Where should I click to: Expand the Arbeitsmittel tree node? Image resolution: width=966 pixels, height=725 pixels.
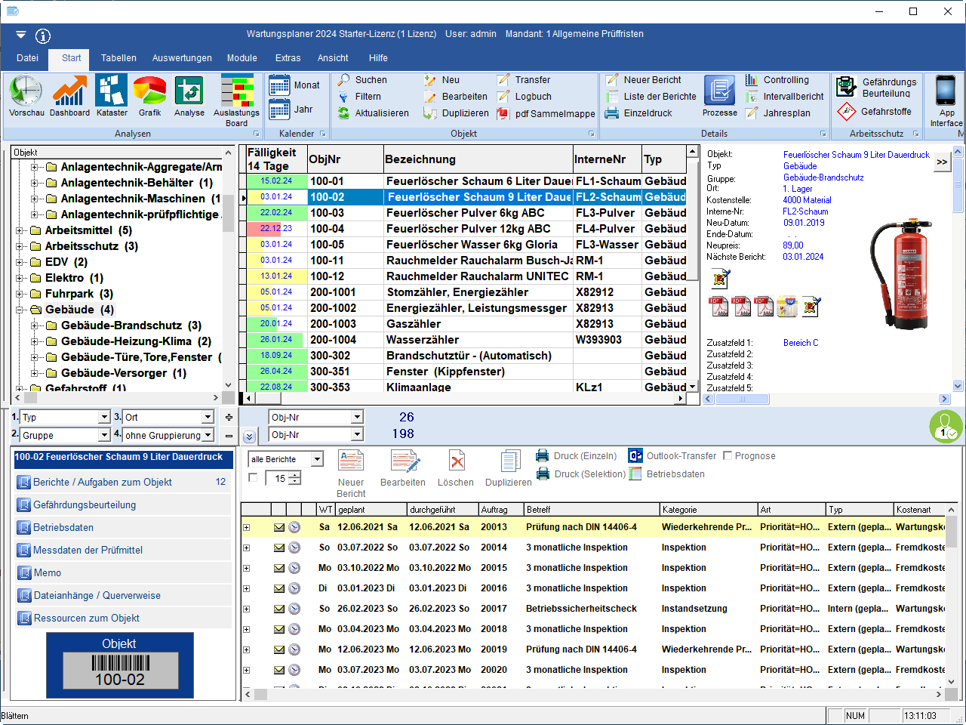[20, 230]
